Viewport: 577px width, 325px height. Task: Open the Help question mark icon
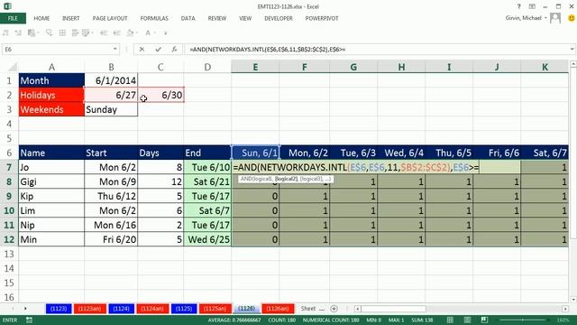coord(519,6)
